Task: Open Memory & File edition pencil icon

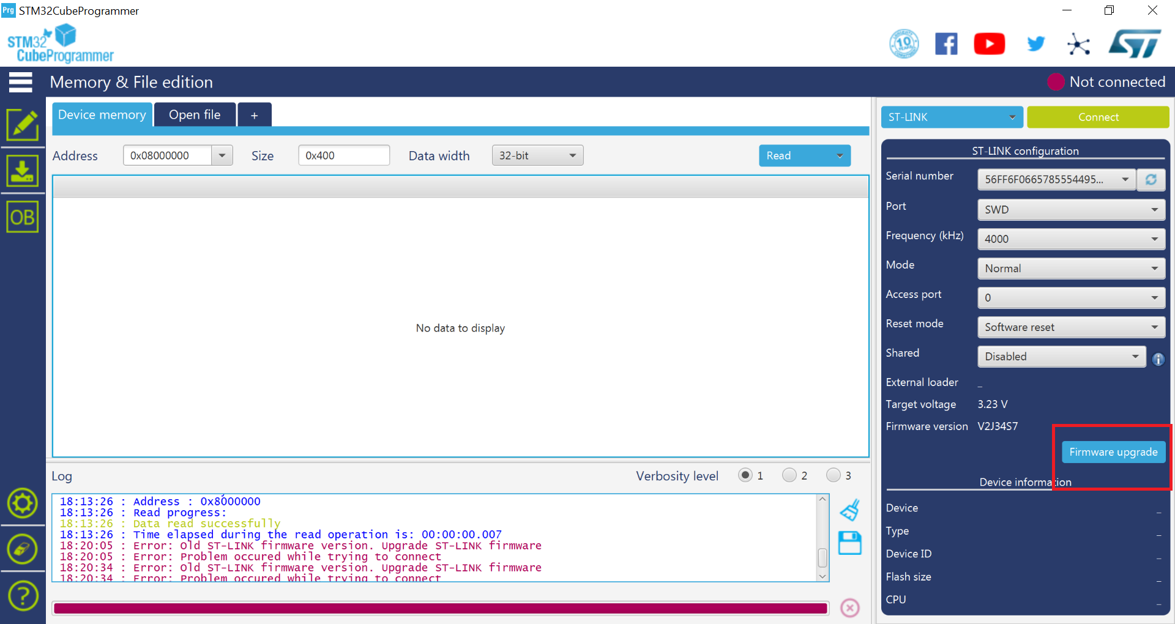Action: [x=23, y=125]
